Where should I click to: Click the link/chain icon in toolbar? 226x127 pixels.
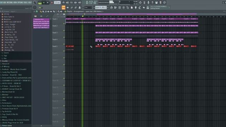point(76,7)
